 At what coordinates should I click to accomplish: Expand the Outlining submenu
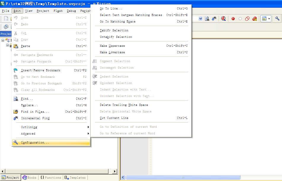51,127
